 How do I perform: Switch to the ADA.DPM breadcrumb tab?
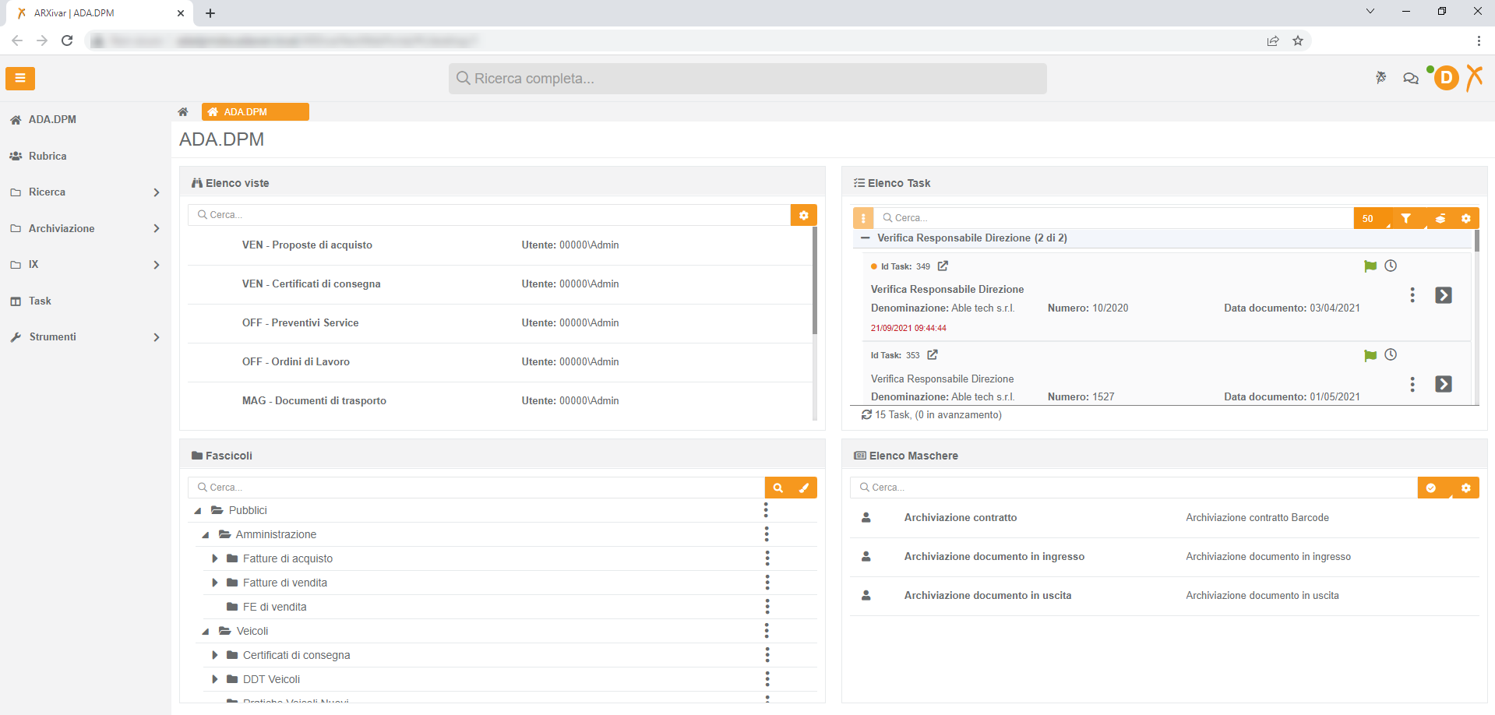pos(255,111)
